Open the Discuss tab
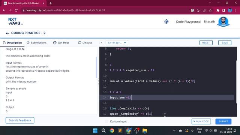This screenshot has width=240, height=135. point(85,43)
